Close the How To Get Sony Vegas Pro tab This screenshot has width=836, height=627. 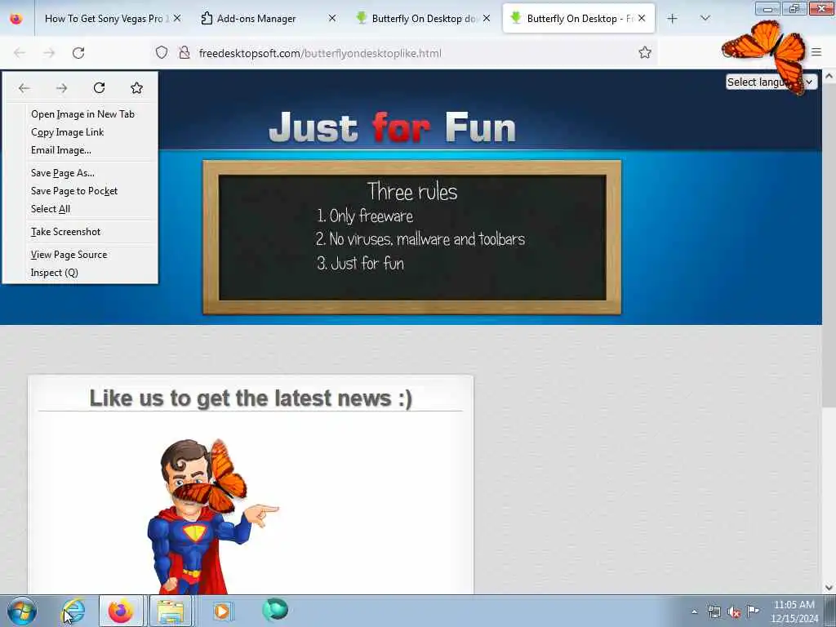tap(177, 18)
